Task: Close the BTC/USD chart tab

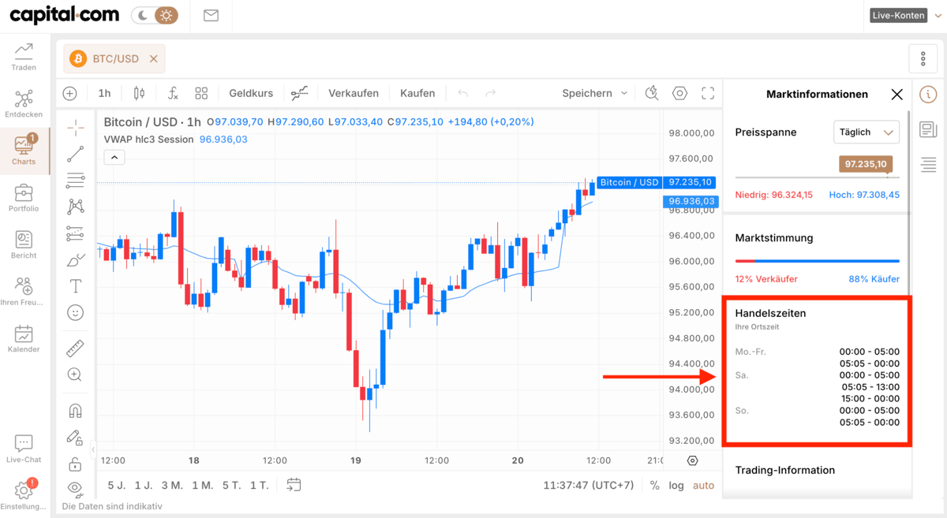Action: tap(154, 58)
